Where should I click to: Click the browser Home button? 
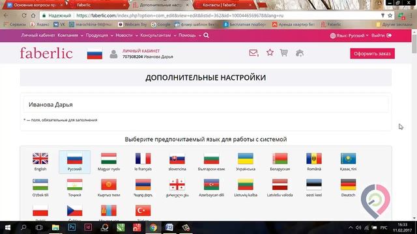coord(33,16)
